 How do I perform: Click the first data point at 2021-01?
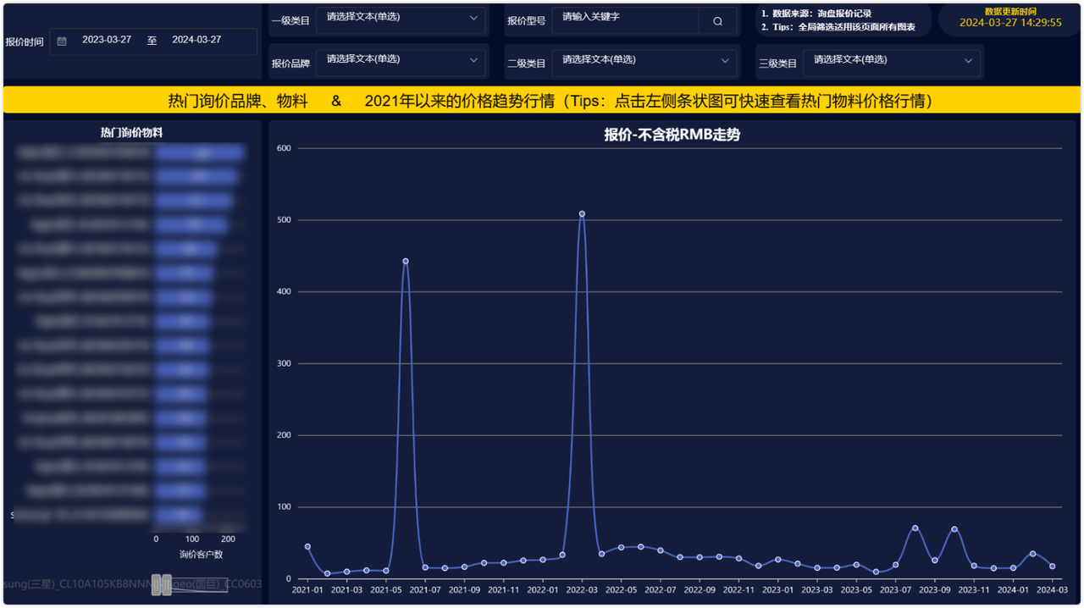click(x=307, y=546)
